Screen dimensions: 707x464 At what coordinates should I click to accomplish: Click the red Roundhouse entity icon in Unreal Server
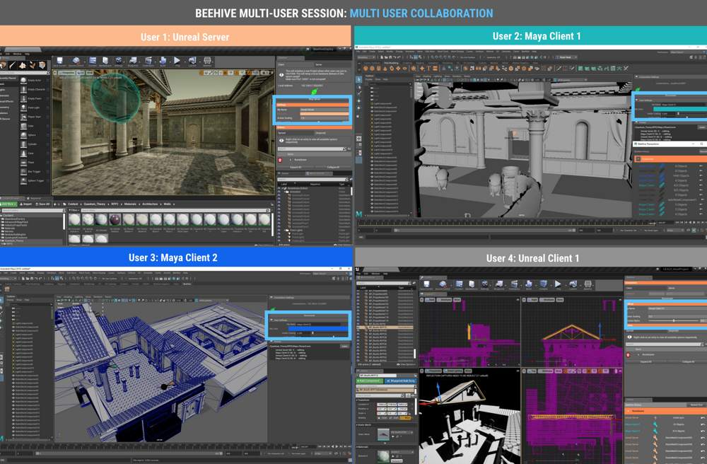tap(280, 160)
